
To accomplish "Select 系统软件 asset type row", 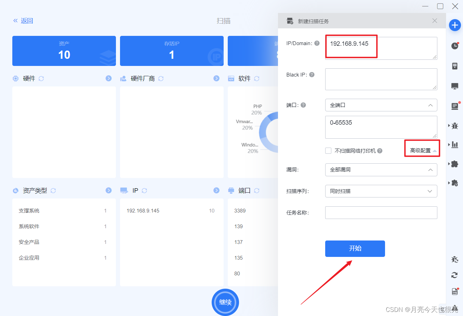I will pyautogui.click(x=64, y=226).
